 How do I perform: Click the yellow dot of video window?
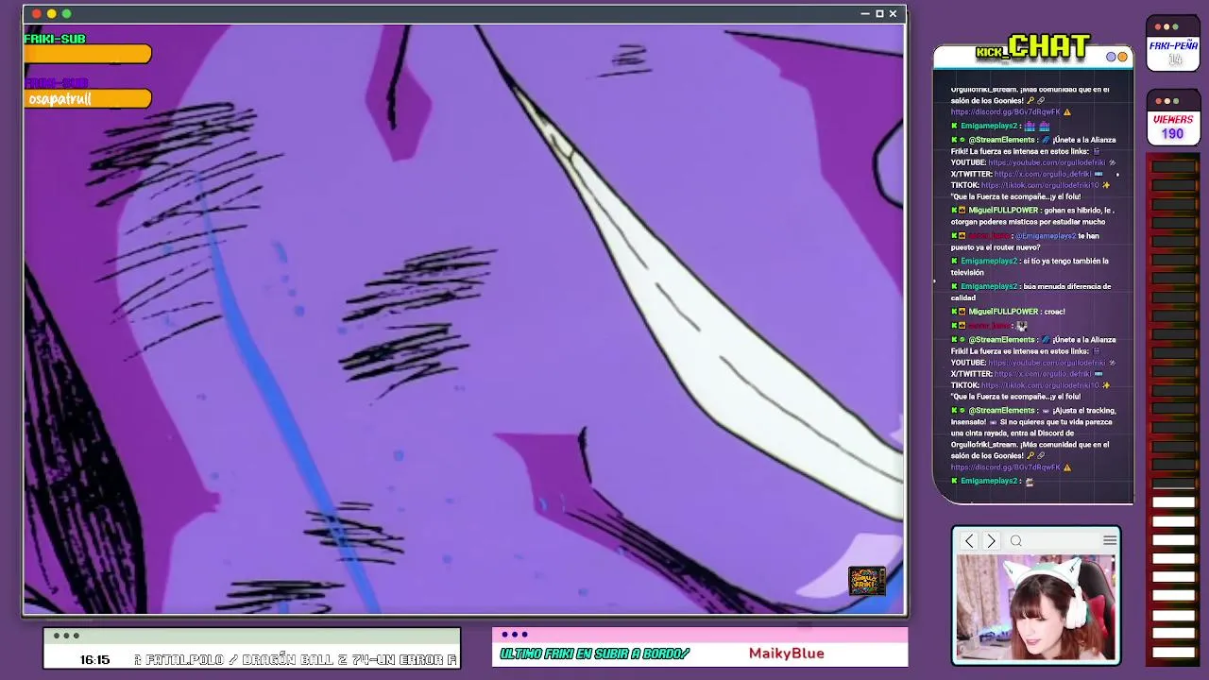(x=51, y=13)
